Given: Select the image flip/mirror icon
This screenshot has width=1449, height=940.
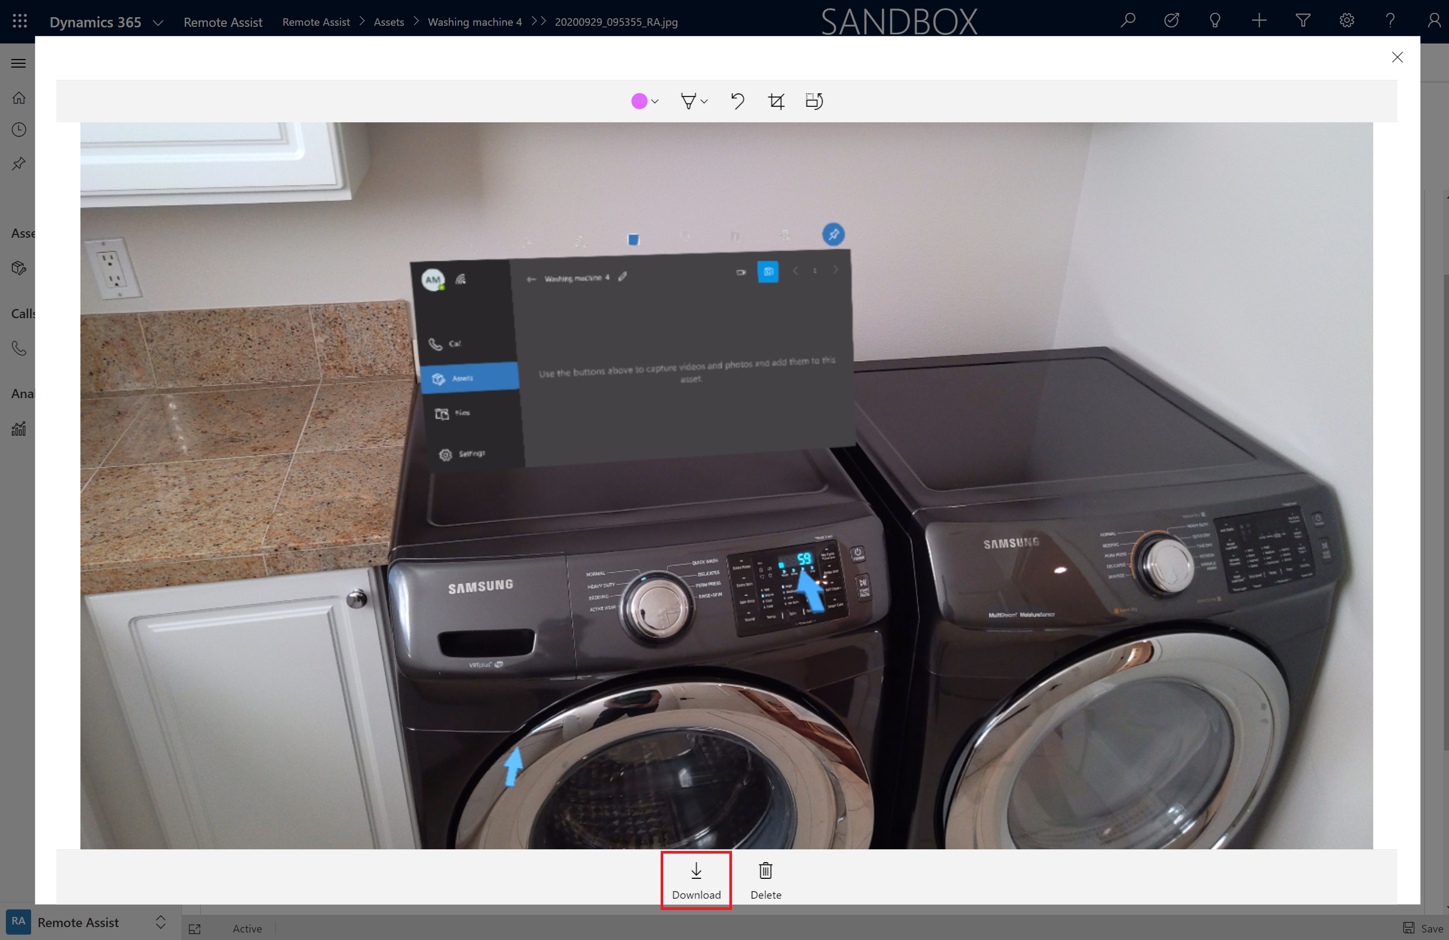Looking at the screenshot, I should 813,100.
